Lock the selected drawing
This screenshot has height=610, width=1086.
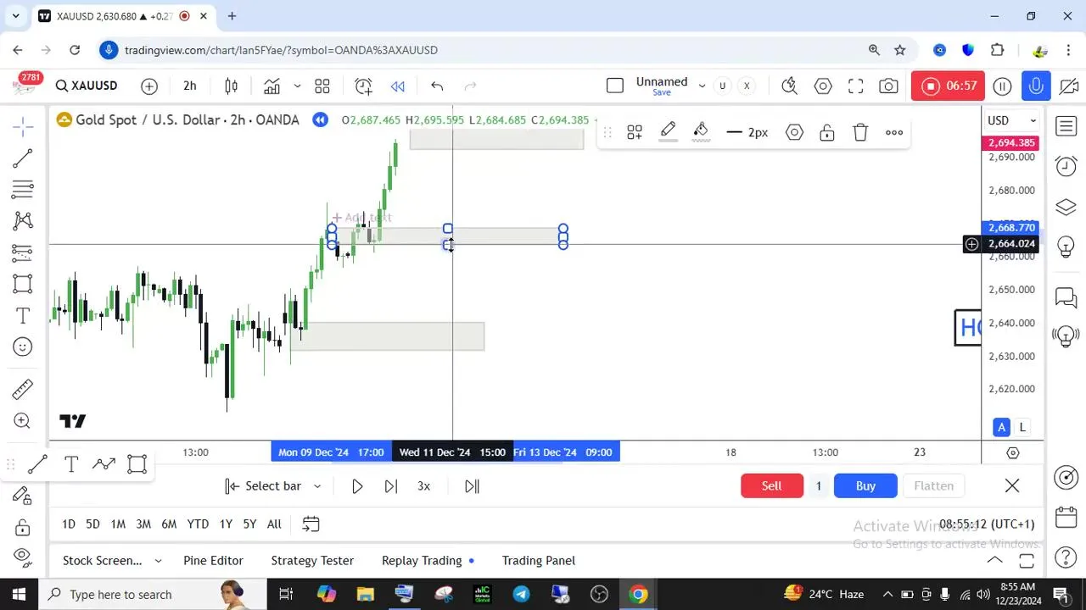pos(827,132)
